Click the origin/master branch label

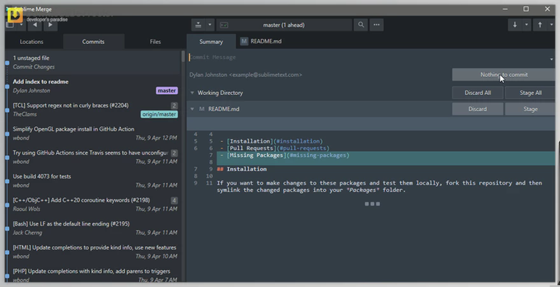point(159,114)
